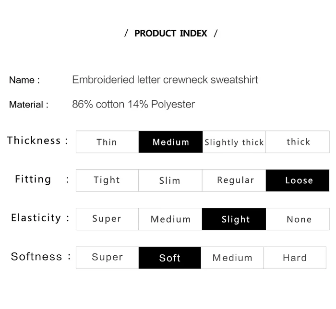Select the highlighted Soft option
This screenshot has height=309, width=336.
pos(170,258)
